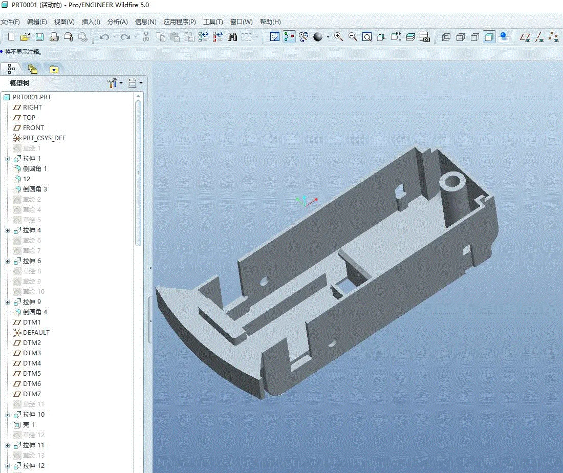Open the 插入(I) menu
Screen dimensions: 563x473
coord(91,22)
